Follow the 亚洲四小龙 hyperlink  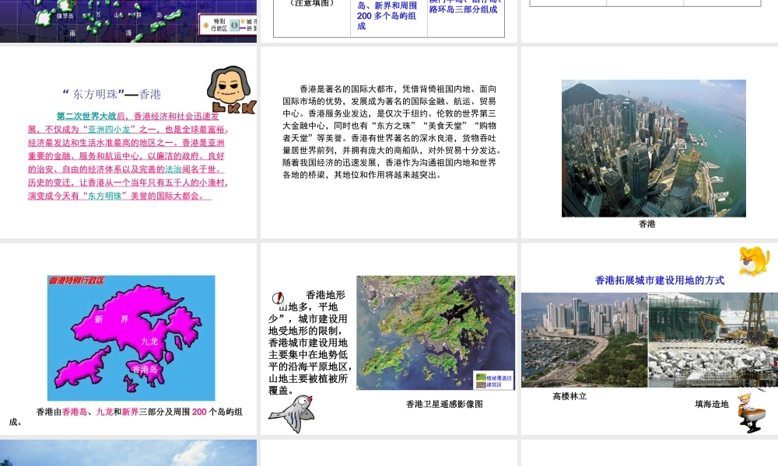(109, 129)
